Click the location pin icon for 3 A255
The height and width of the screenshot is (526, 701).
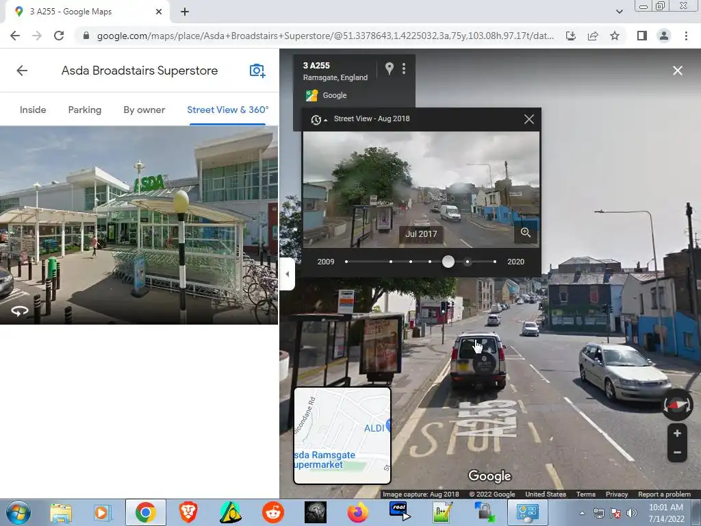[x=390, y=68]
